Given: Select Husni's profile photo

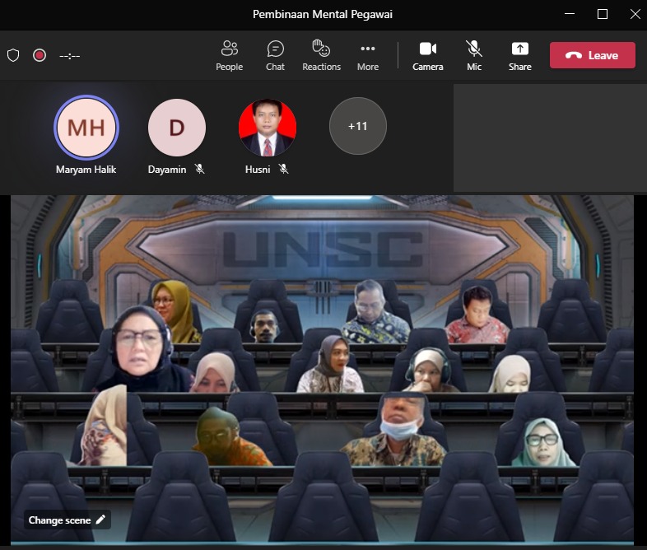Looking at the screenshot, I should (268, 128).
